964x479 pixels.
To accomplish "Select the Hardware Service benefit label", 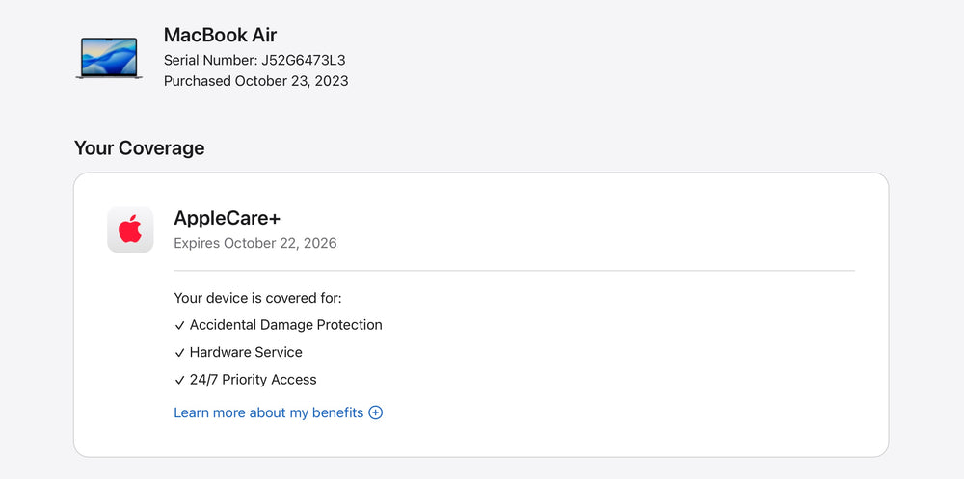I will click(x=246, y=352).
